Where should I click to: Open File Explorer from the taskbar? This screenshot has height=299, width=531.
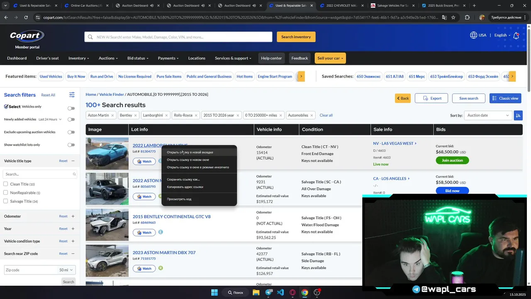[256, 292]
